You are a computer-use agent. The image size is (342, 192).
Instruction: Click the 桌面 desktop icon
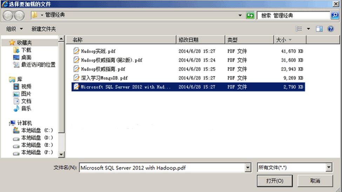point(16,57)
